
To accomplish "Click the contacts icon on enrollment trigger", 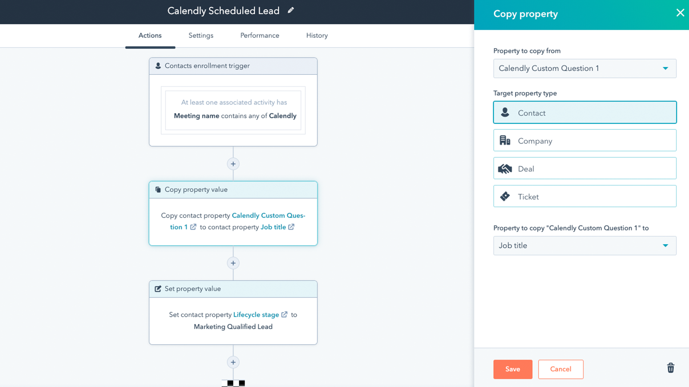I will point(158,65).
